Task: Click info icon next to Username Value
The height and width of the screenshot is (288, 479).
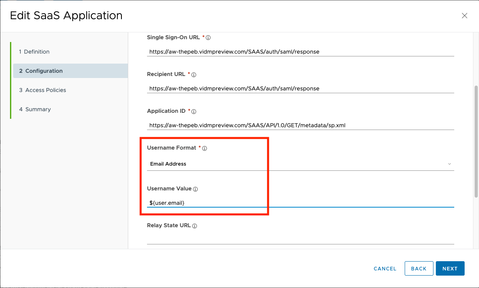Action: (x=195, y=189)
